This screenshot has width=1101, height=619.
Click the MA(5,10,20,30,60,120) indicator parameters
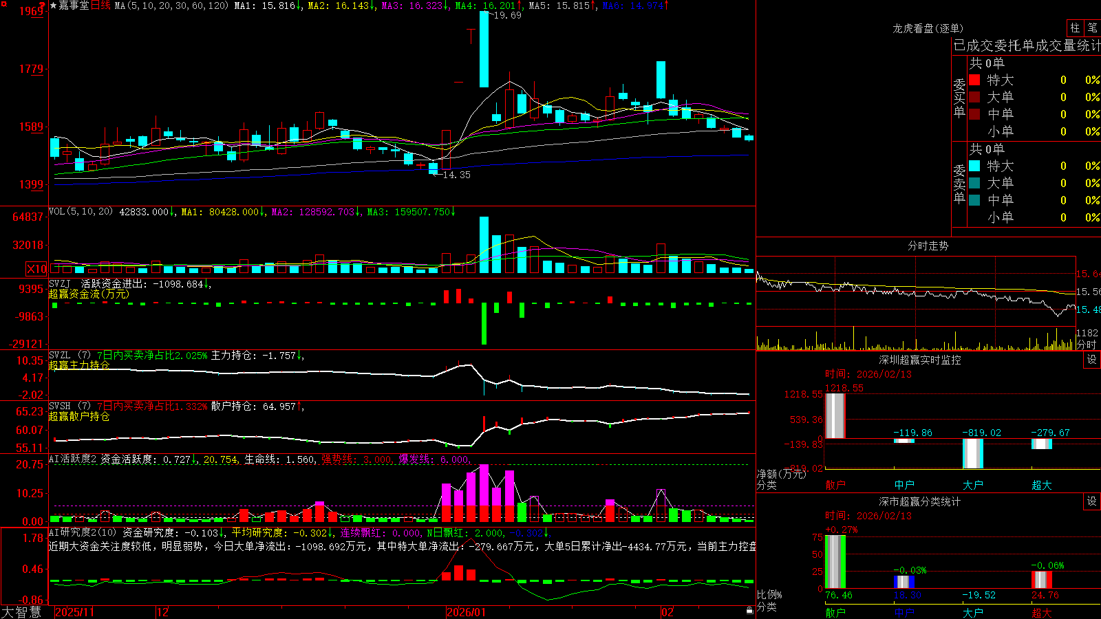point(171,6)
